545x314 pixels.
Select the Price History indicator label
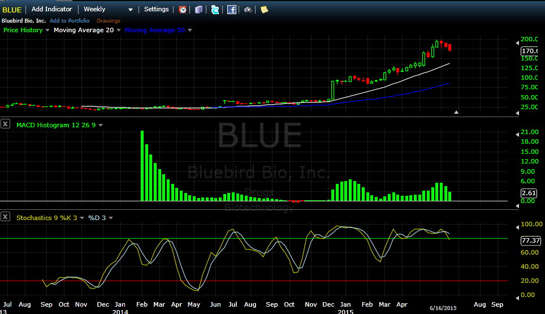coord(23,30)
